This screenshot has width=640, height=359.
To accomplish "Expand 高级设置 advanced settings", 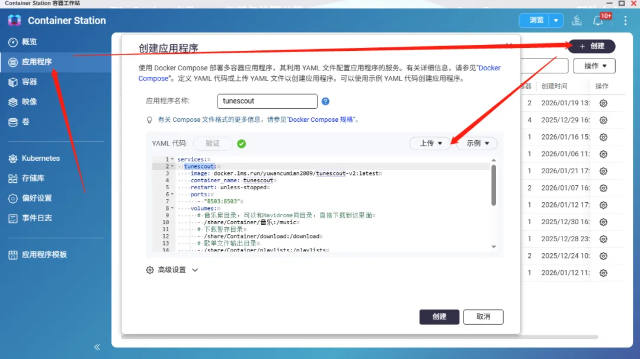I will (172, 270).
